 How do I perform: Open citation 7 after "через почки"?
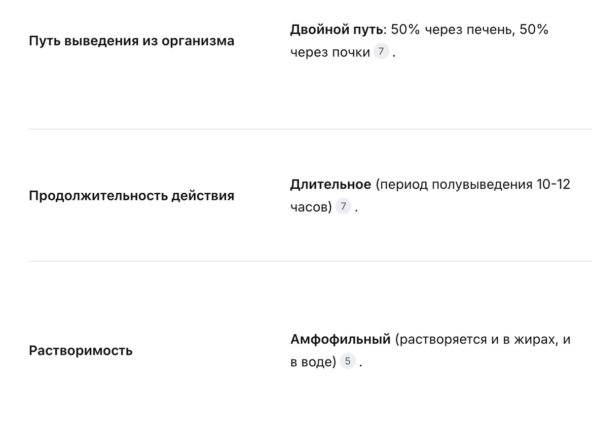click(381, 51)
